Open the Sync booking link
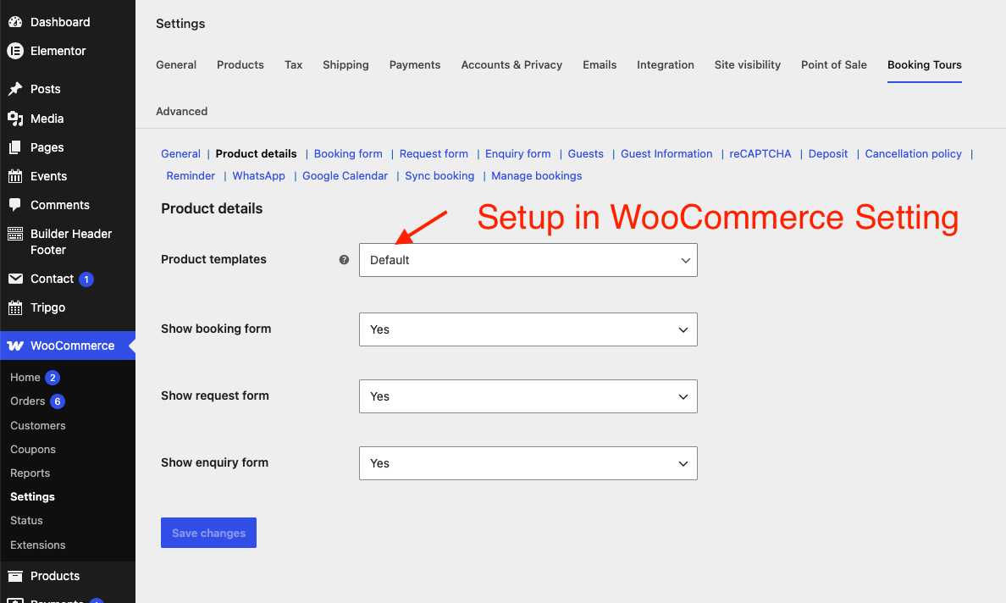This screenshot has width=1006, height=603. tap(439, 176)
